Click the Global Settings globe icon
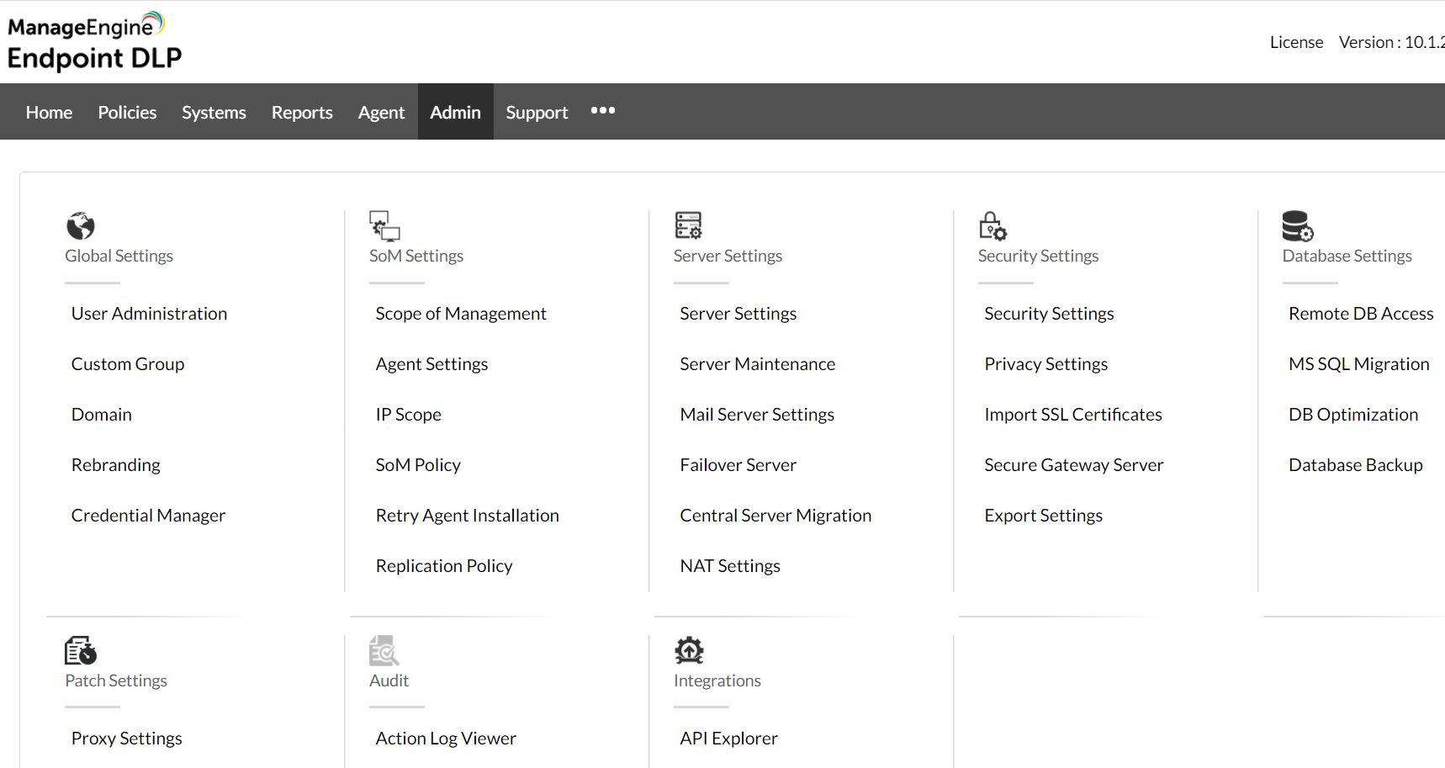 [81, 225]
